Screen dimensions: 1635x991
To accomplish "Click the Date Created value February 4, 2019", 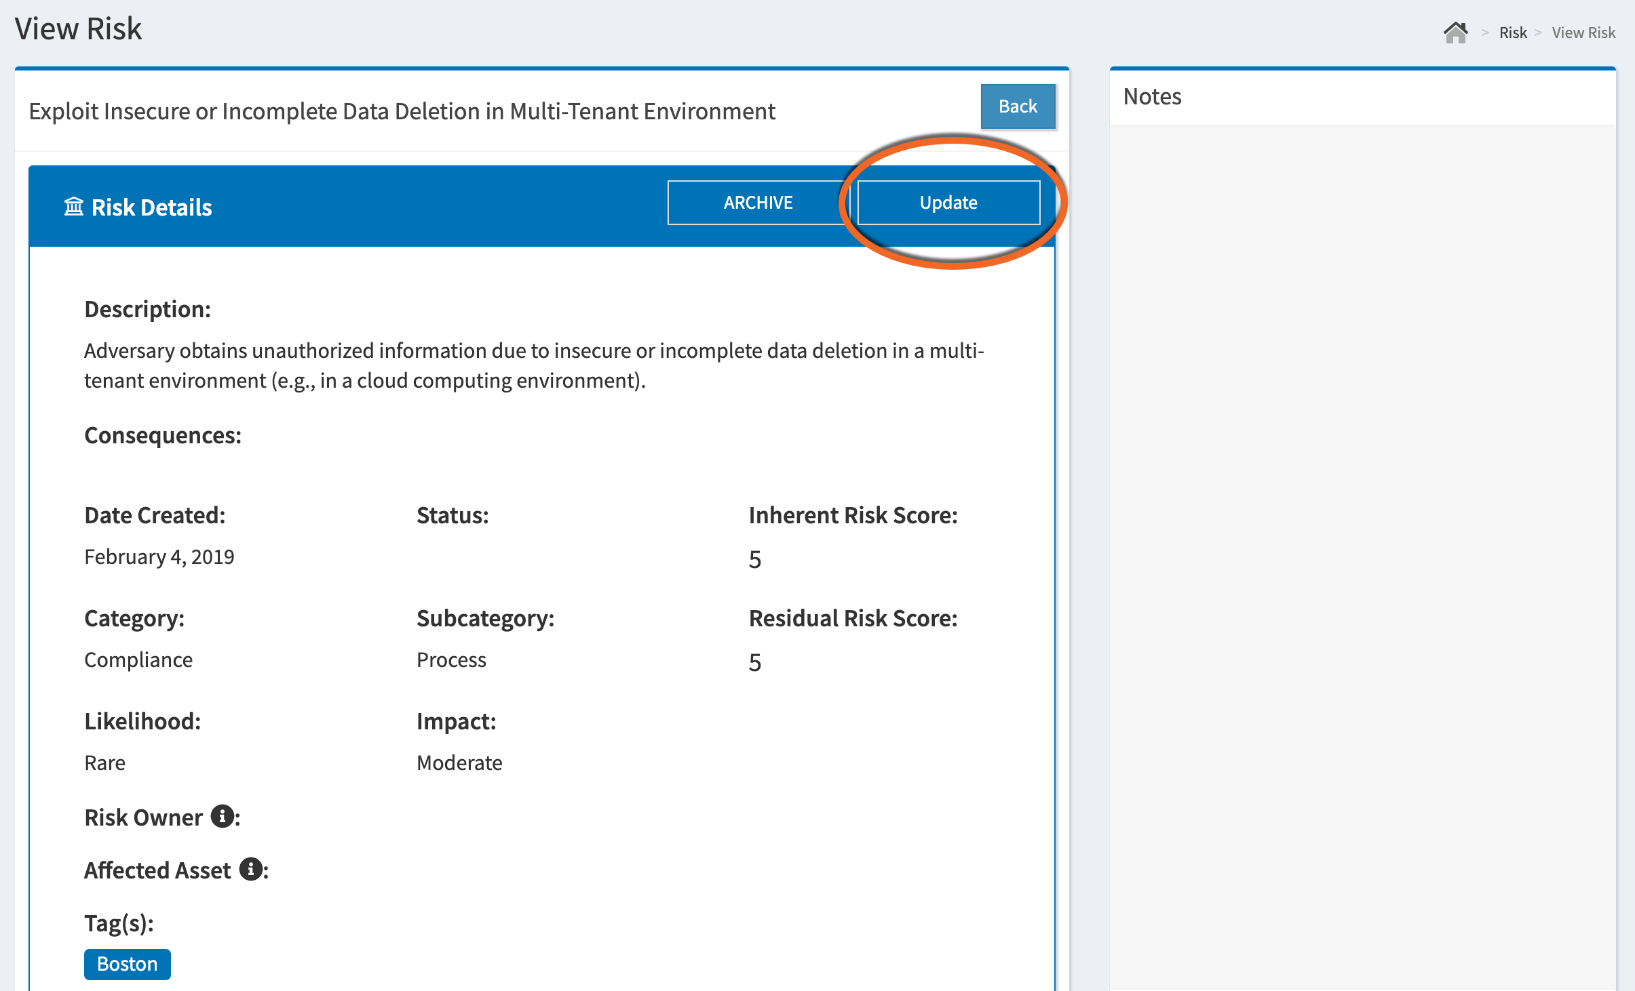I will click(159, 556).
